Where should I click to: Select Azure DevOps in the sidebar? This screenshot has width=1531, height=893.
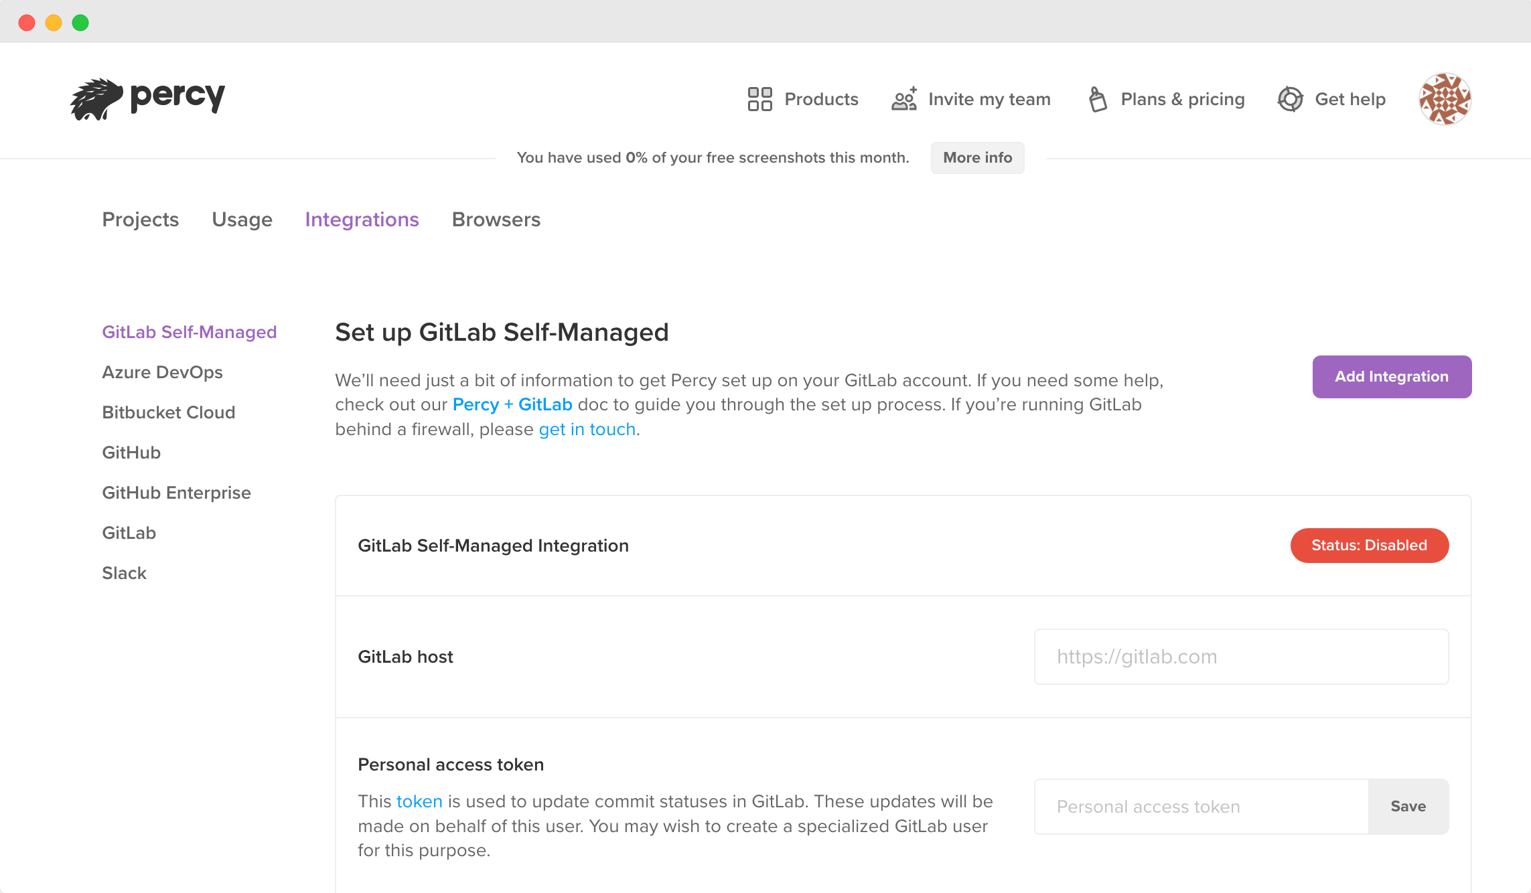(x=162, y=372)
